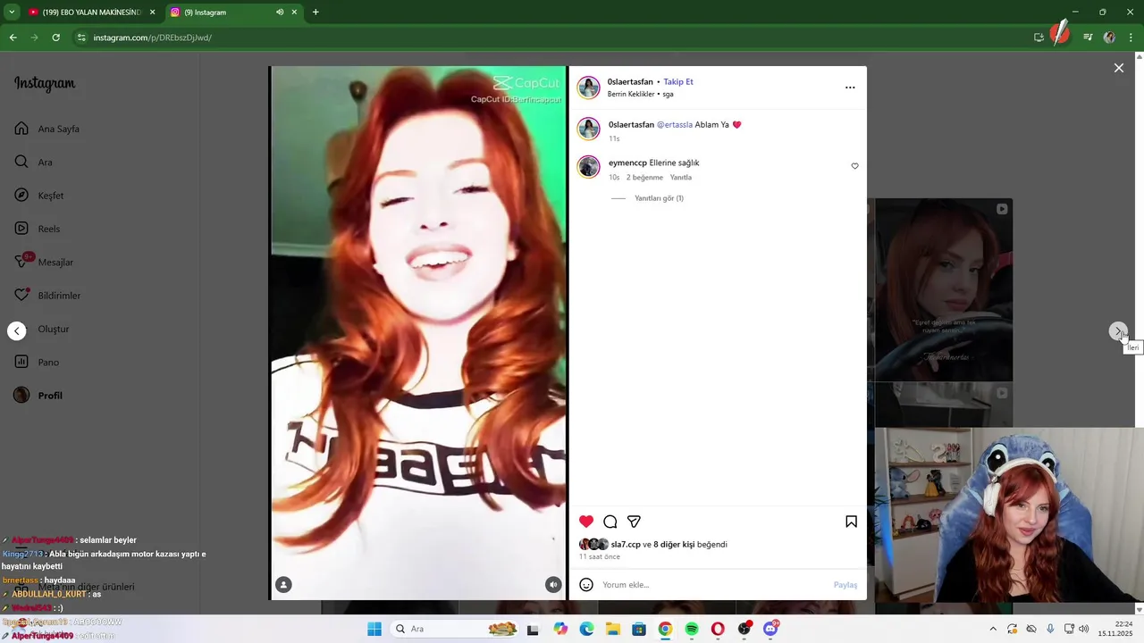The image size is (1144, 643).
Task: Share the post with the paper plane icon
Action: 634,522
